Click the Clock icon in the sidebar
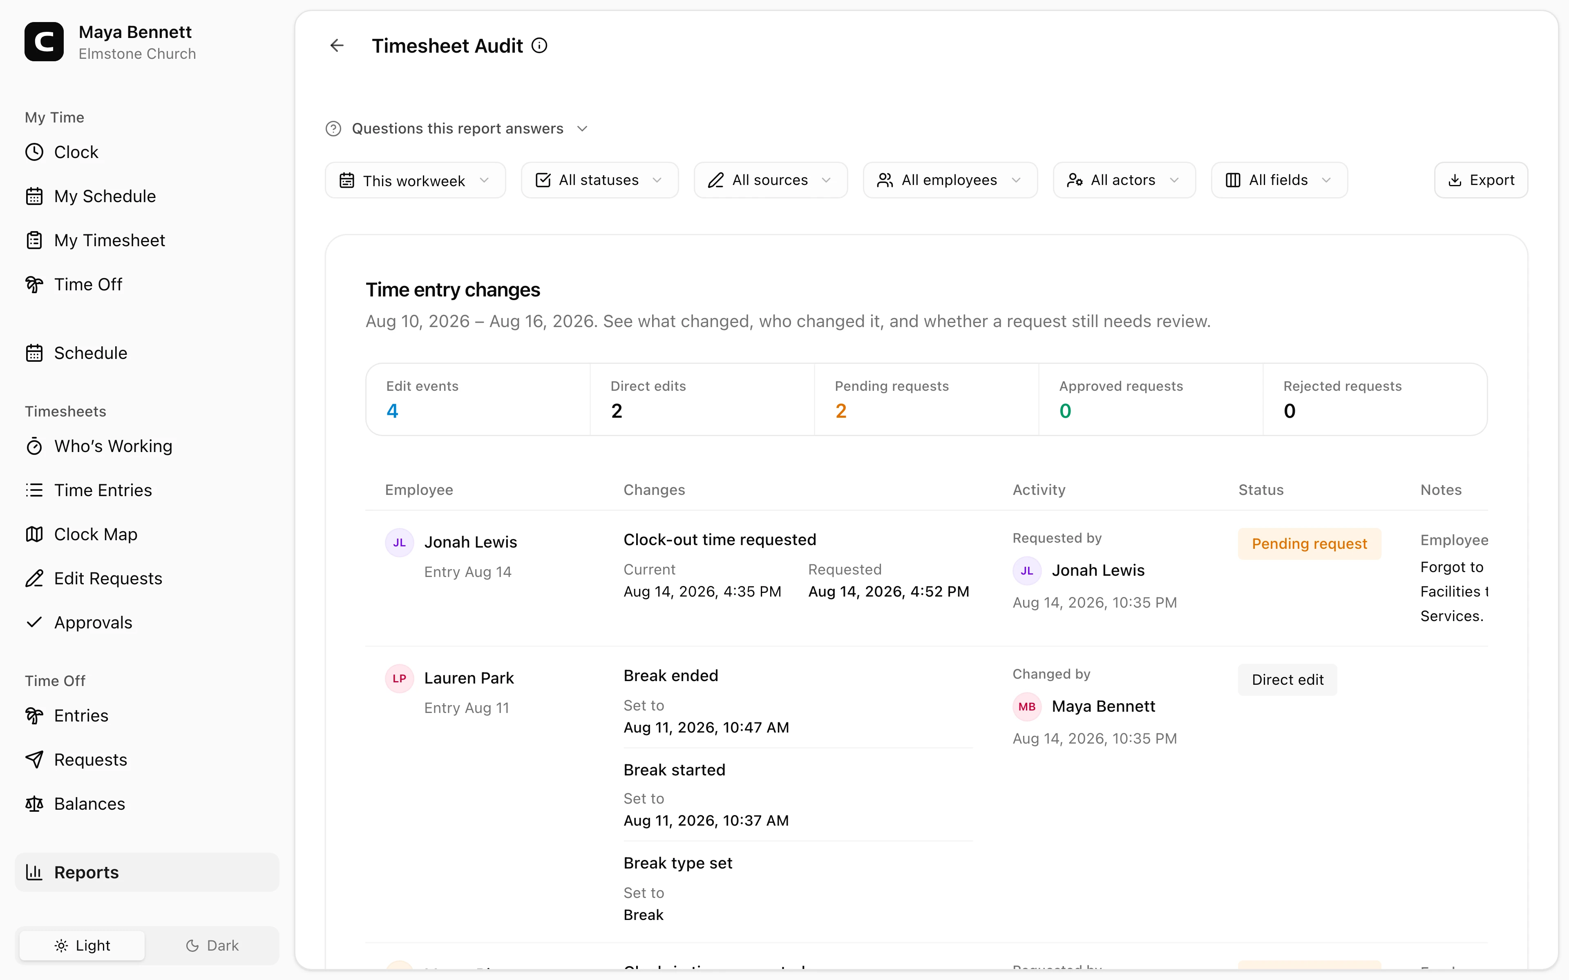 [34, 151]
